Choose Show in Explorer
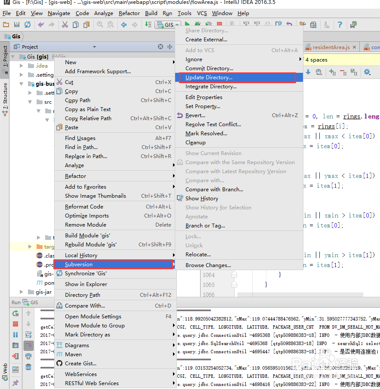This screenshot has width=380, height=389. point(115,284)
